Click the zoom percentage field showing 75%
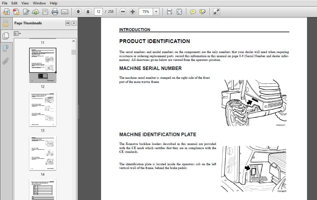This screenshot has width=317, height=200. 146,12
